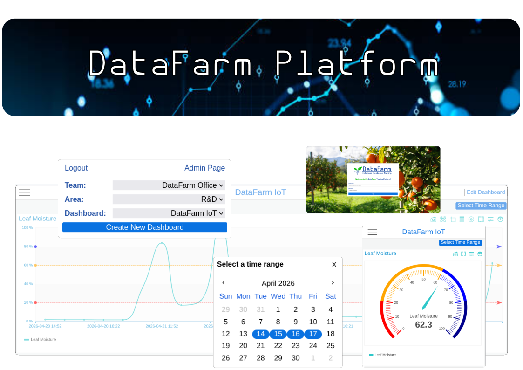Select day 24 in the calendar
This screenshot has height=370, width=523.
[x=313, y=346]
